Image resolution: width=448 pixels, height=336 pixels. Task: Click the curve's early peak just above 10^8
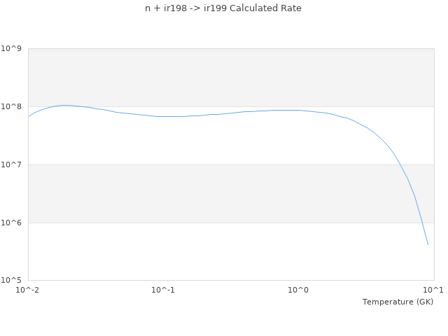[x=65, y=105]
